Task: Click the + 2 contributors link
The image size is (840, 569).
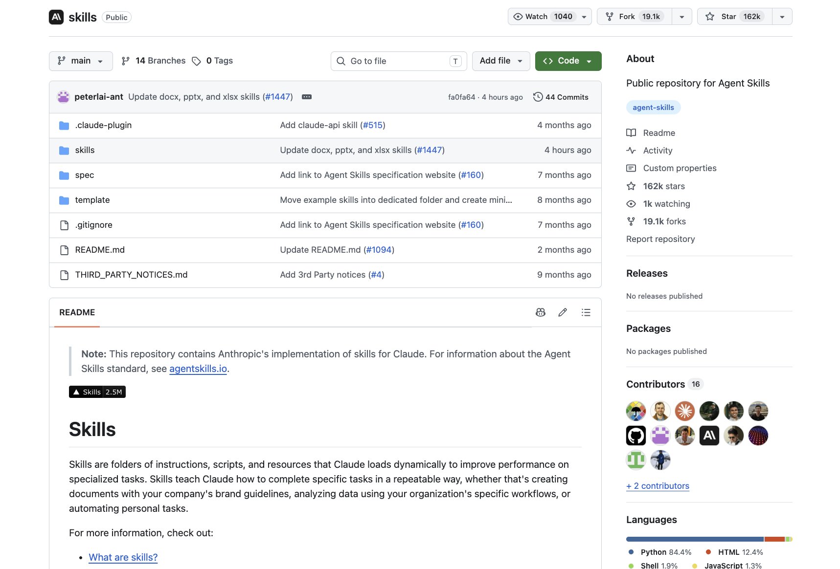Action: click(658, 486)
